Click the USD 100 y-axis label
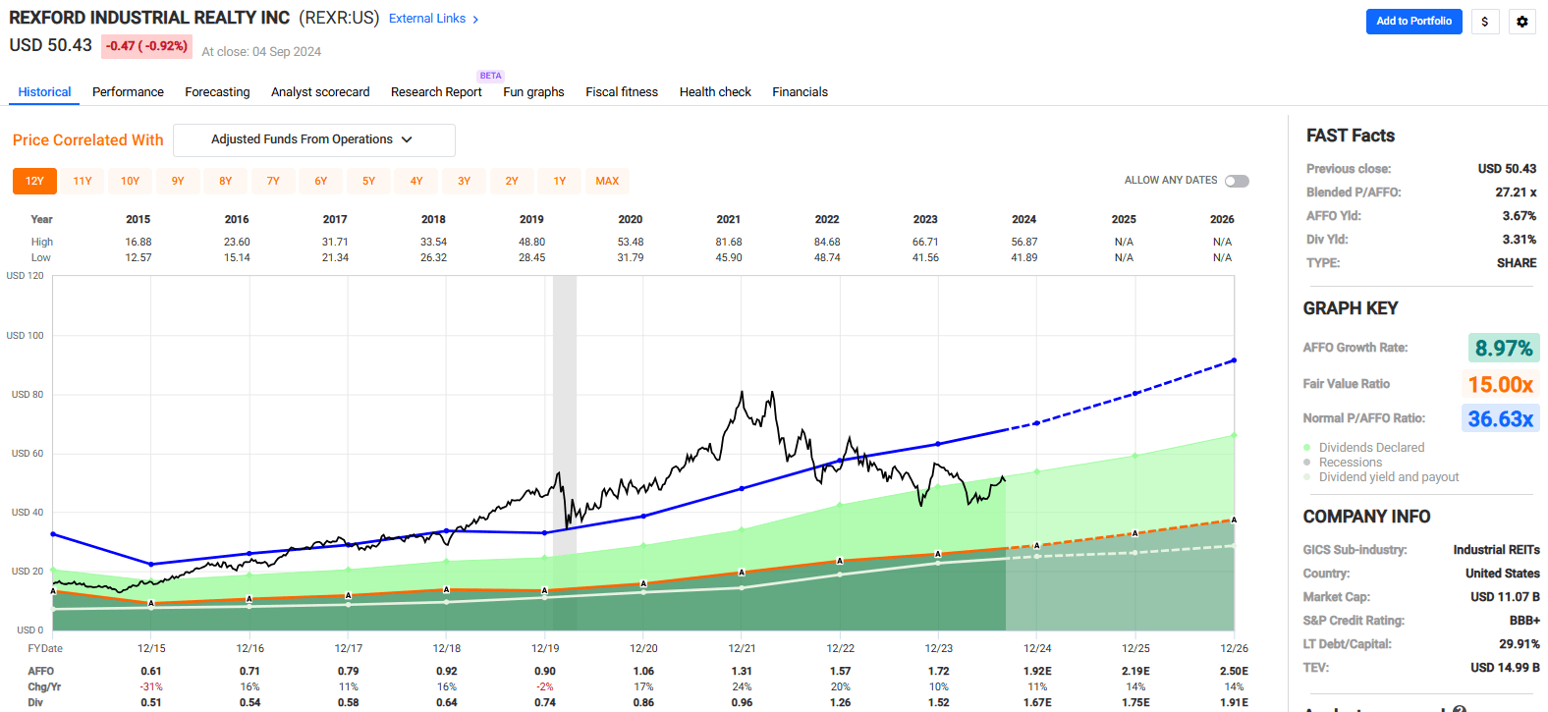 click(26, 336)
